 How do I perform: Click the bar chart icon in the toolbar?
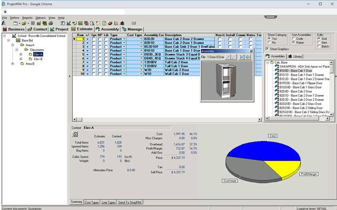click(122, 23)
